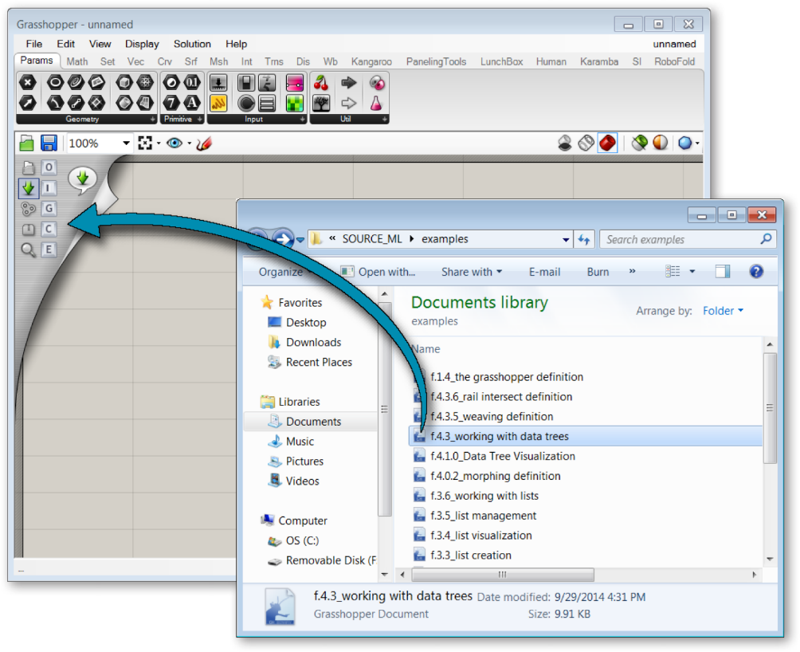Open the 100% zoom level dropdown
Viewport: 800px width, 652px height.
pos(127,143)
